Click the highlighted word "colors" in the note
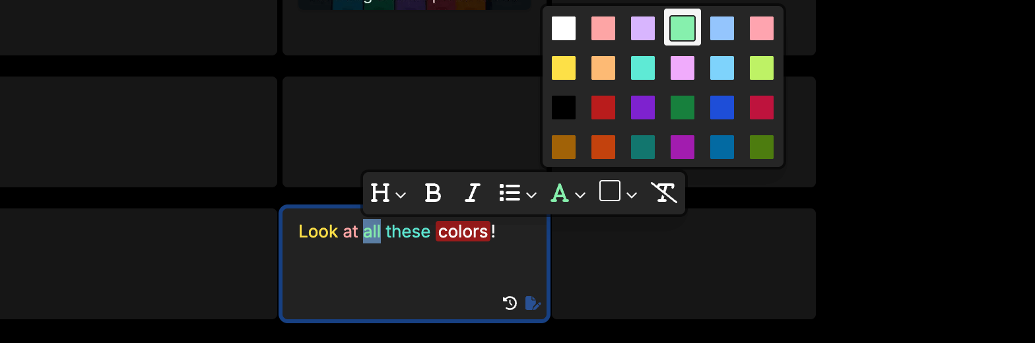Viewport: 1035px width, 343px height. point(463,232)
